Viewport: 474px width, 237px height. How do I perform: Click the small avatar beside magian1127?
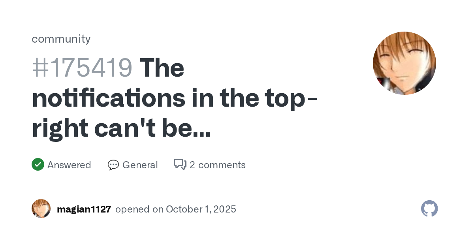tap(41, 209)
